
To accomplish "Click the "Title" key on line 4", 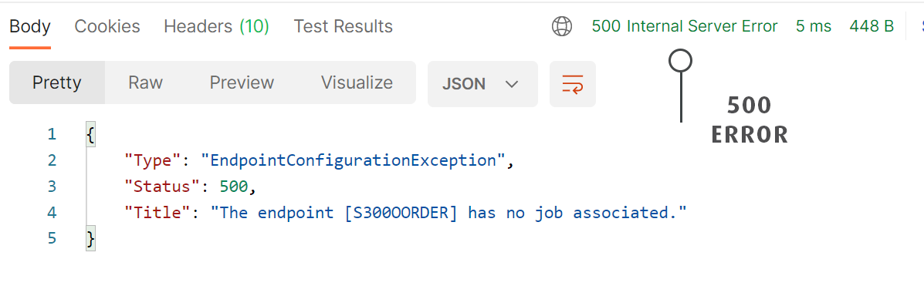I will pyautogui.click(x=158, y=212).
